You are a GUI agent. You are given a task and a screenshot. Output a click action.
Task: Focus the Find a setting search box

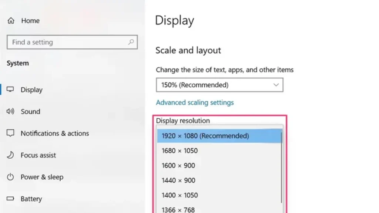tap(72, 42)
